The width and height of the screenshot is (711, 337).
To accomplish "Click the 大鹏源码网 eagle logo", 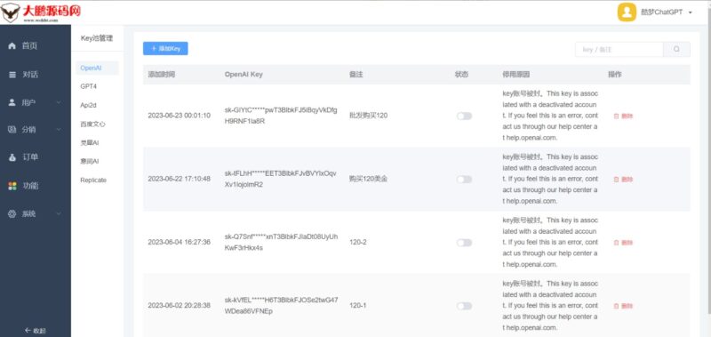I will point(42,12).
